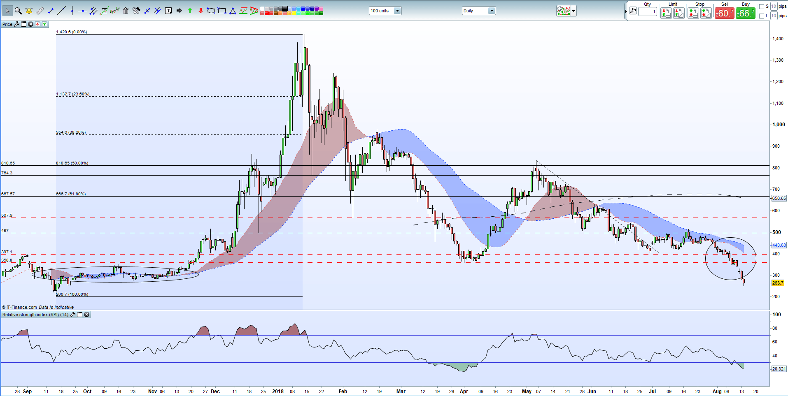Select the horizontal line tool
Viewport: 788px width, 396px height.
coord(82,11)
